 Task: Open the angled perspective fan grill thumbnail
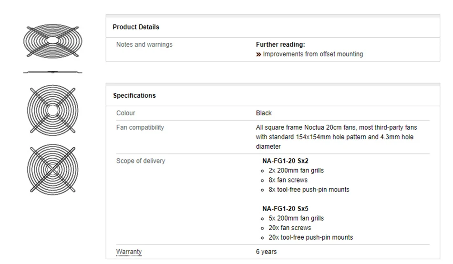(52, 41)
